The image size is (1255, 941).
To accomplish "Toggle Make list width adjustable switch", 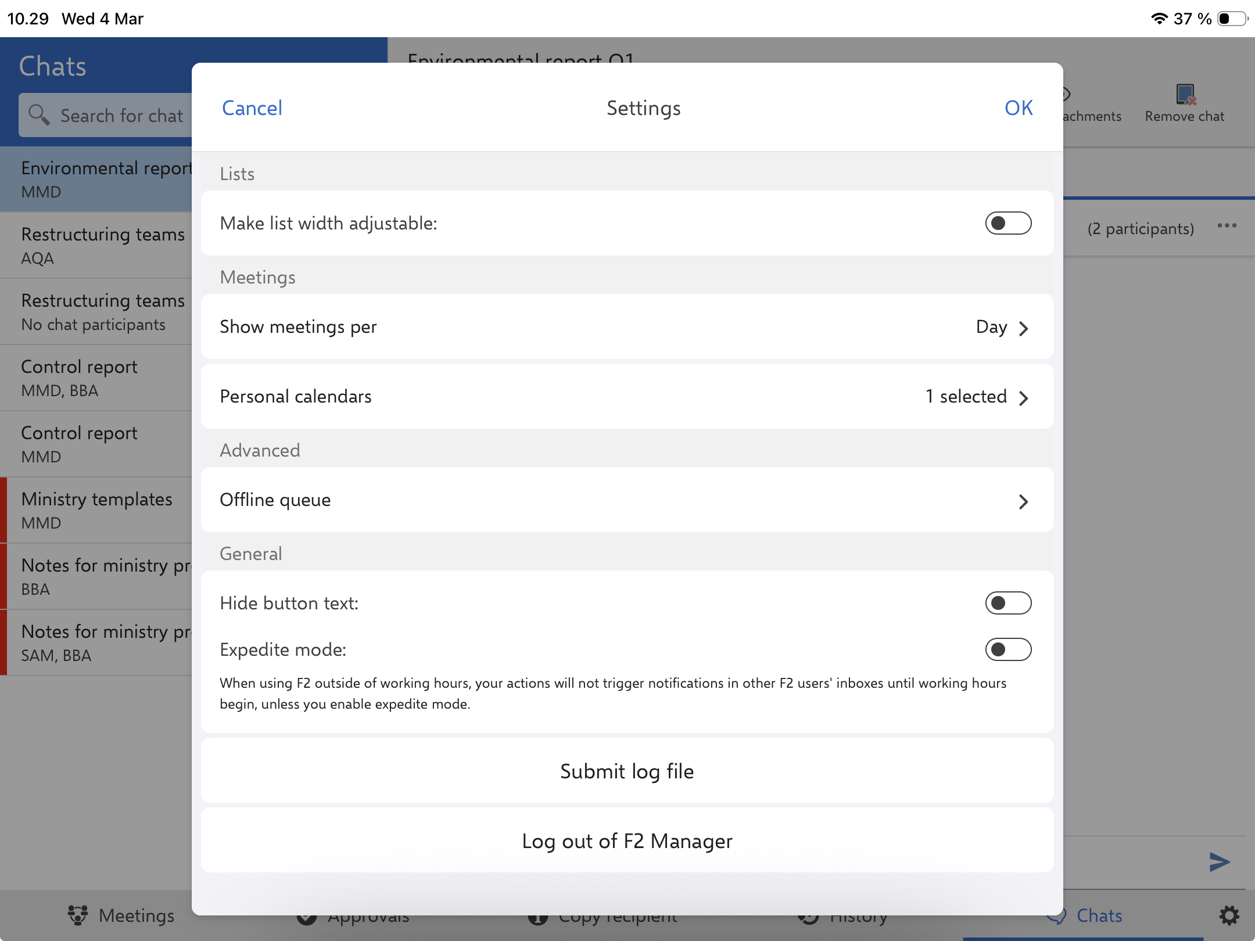I will (1008, 223).
